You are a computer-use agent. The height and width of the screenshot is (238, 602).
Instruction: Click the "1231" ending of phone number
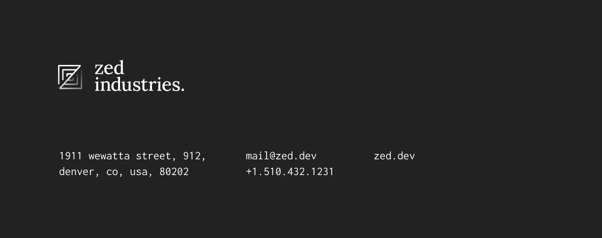pyautogui.click(x=322, y=172)
